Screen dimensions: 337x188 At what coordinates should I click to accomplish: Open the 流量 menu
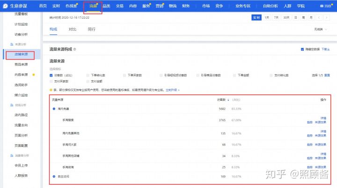click(93, 6)
